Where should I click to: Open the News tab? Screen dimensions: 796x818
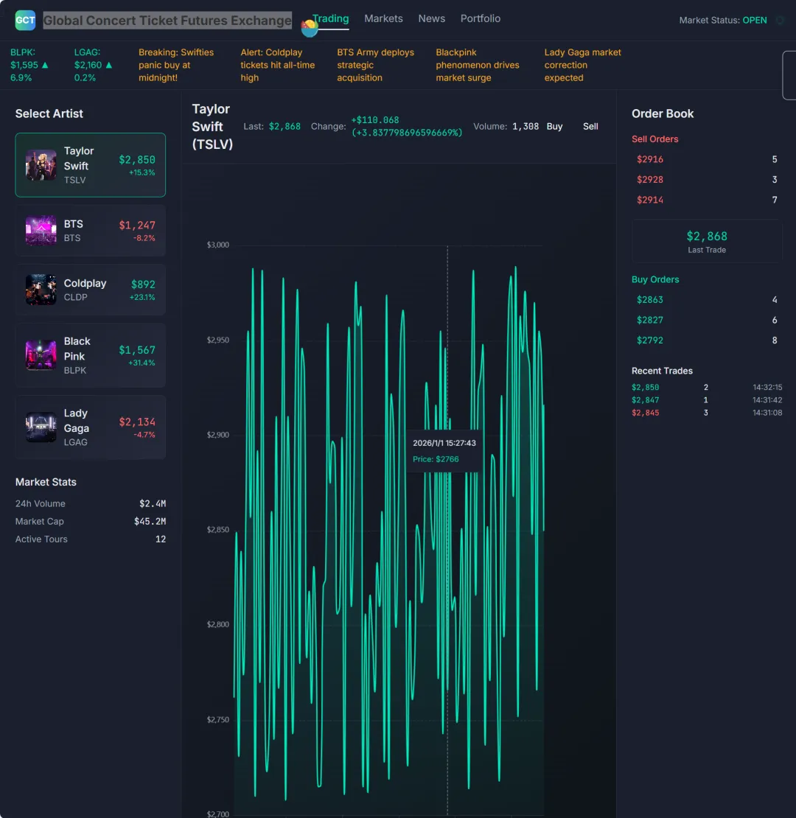431,18
